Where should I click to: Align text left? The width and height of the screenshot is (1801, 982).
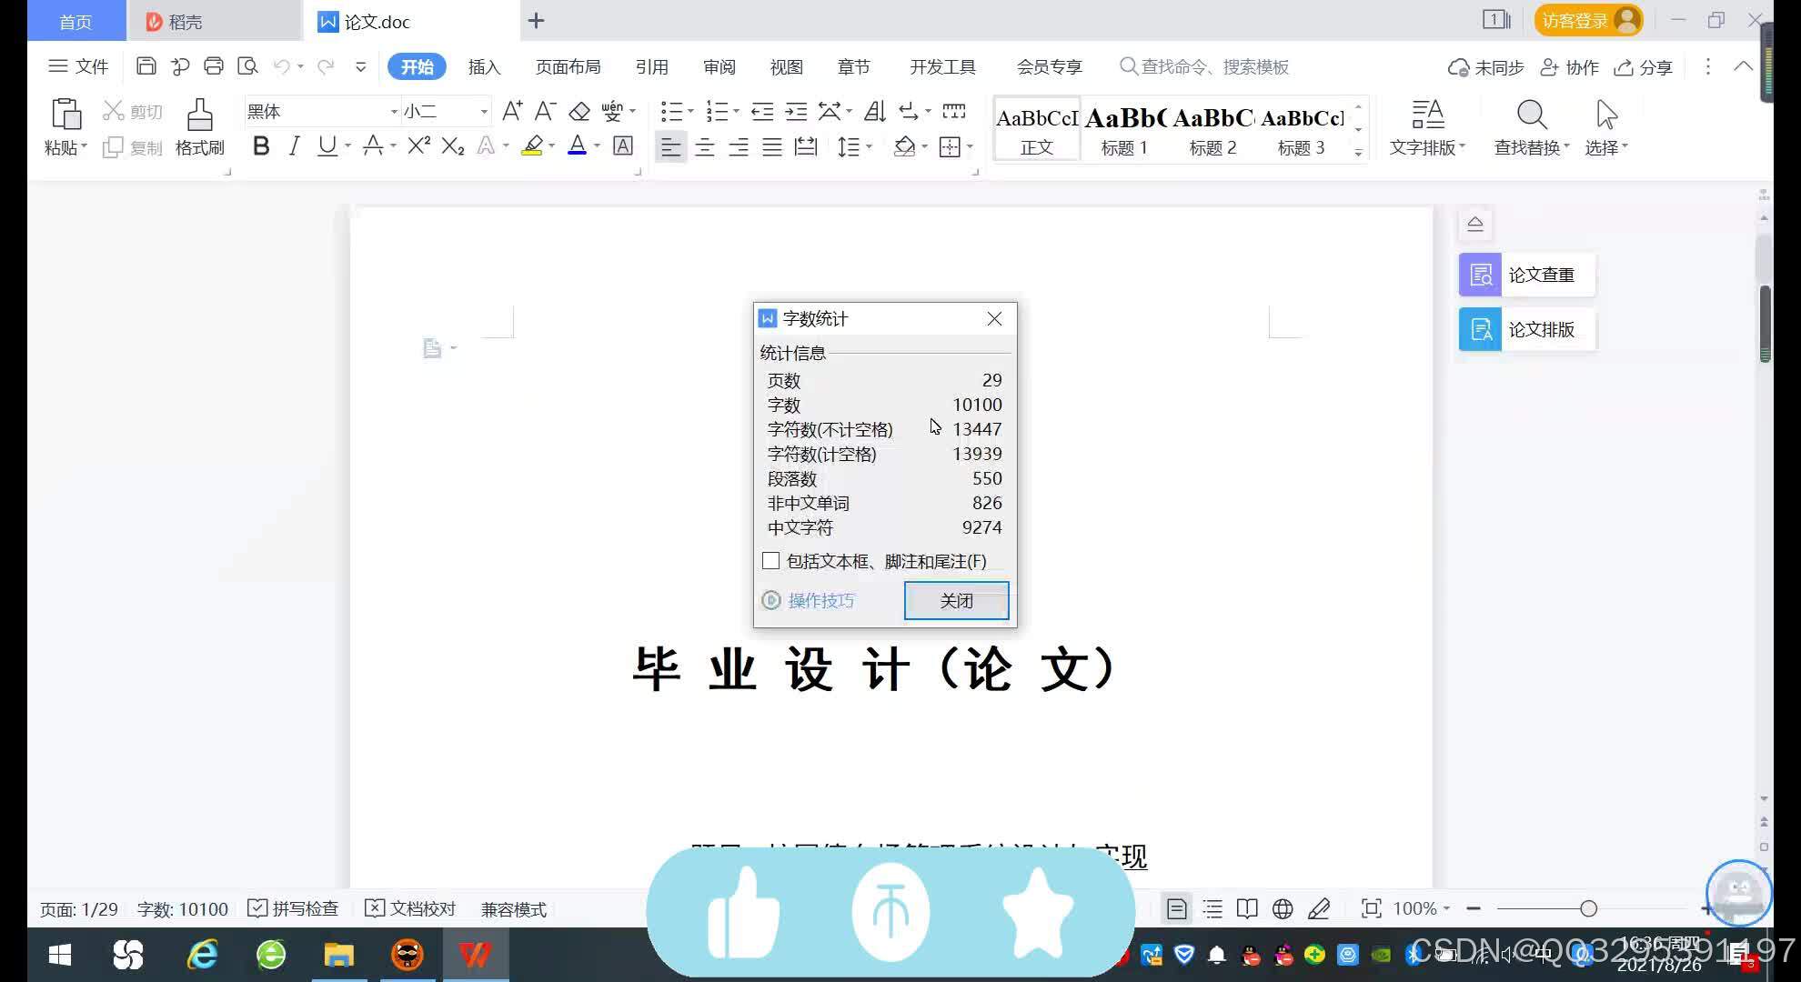[x=670, y=146]
